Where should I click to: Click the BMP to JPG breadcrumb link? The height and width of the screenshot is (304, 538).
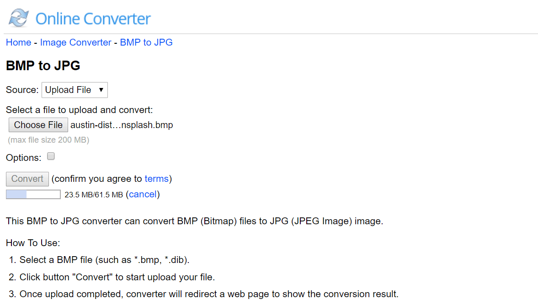click(146, 42)
